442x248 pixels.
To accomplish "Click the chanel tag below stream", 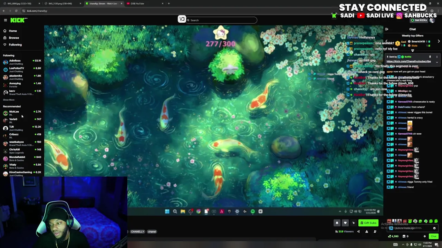I will pos(152,231).
